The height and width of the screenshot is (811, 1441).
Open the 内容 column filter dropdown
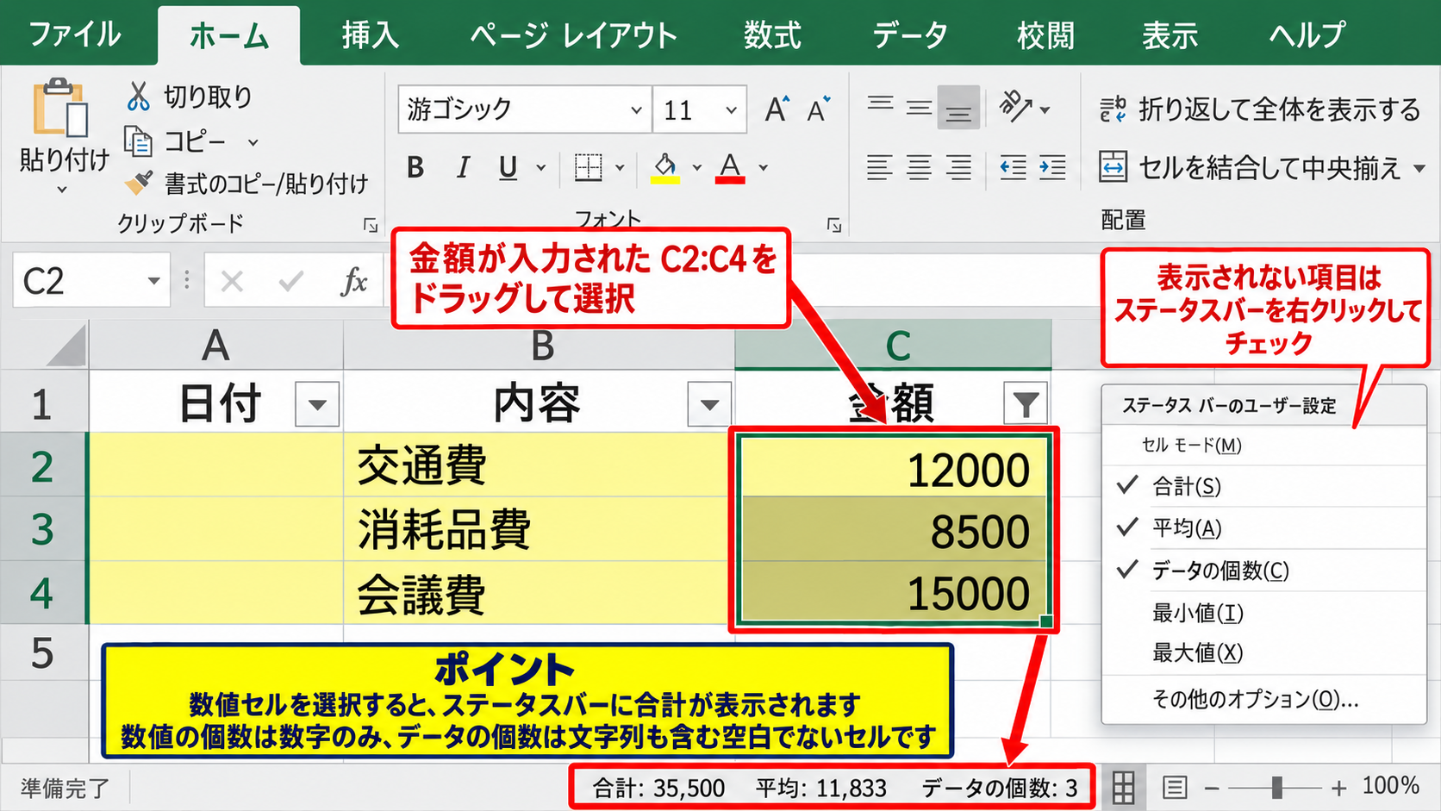point(709,404)
